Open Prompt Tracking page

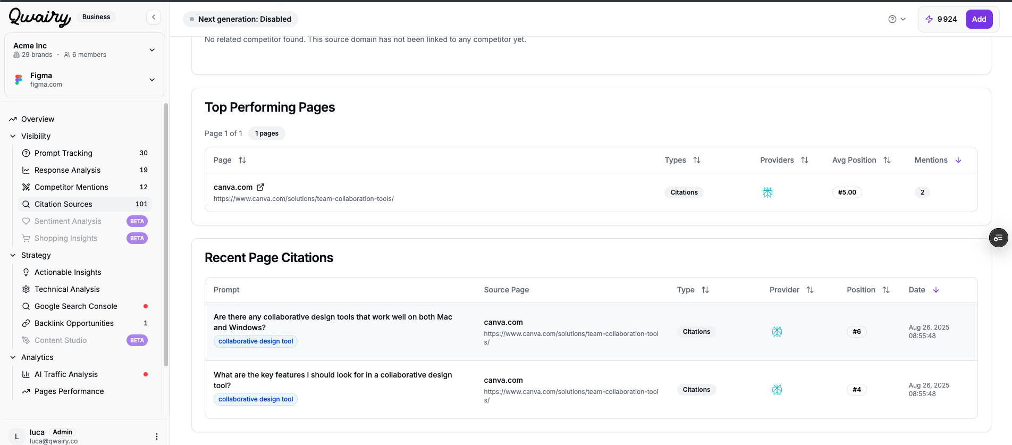(63, 153)
